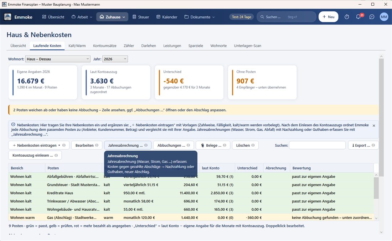Open notifications bell with 21 badge

click(x=359, y=17)
